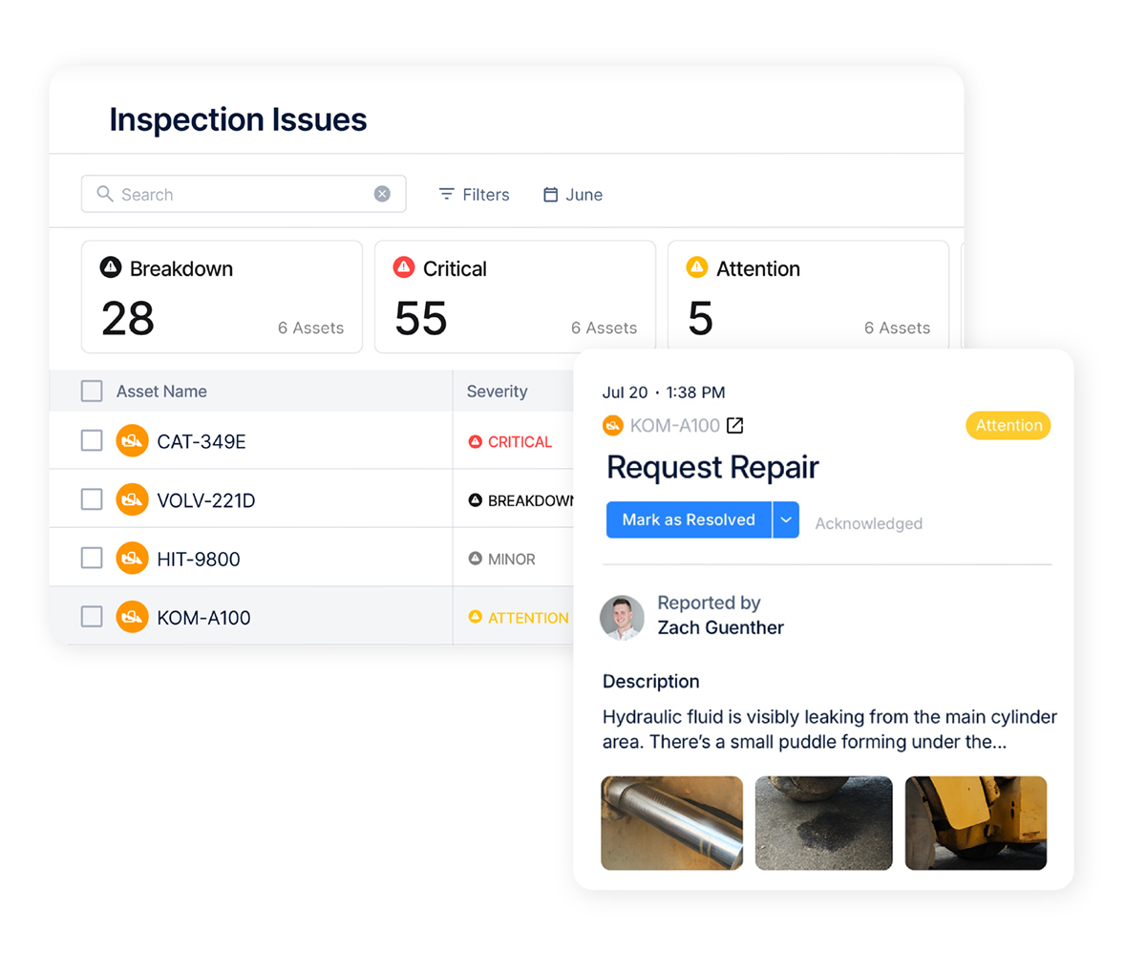This screenshot has height=953, width=1146.
Task: Click the asset icon beside VOLV-221D
Action: (x=132, y=499)
